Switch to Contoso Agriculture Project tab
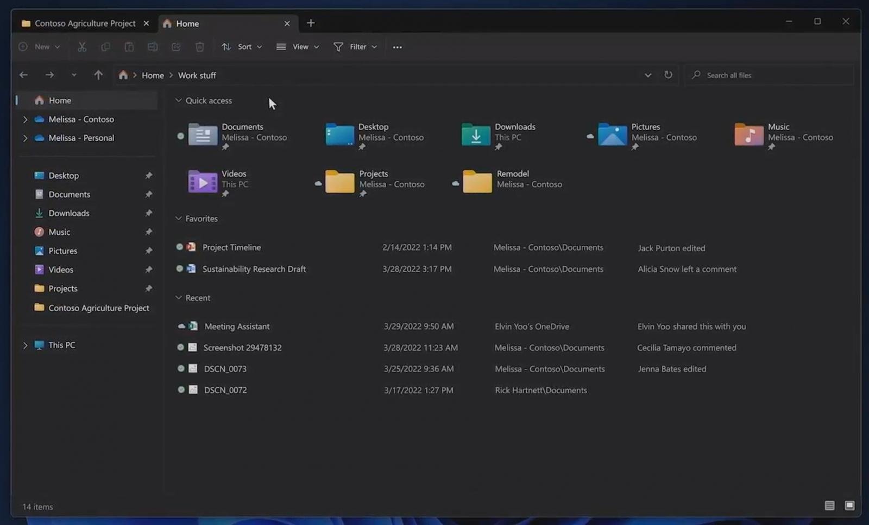 tap(84, 23)
